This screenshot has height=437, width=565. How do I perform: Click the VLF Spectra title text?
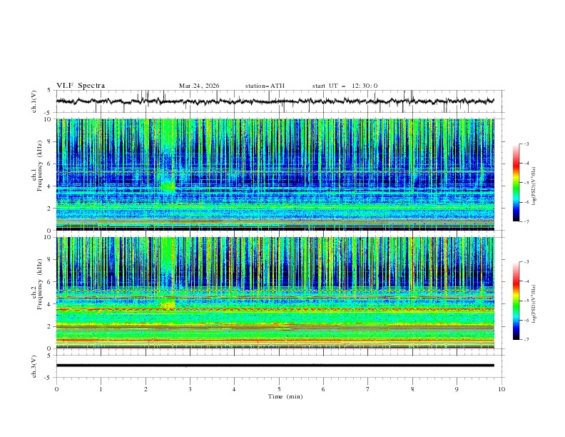tap(81, 86)
